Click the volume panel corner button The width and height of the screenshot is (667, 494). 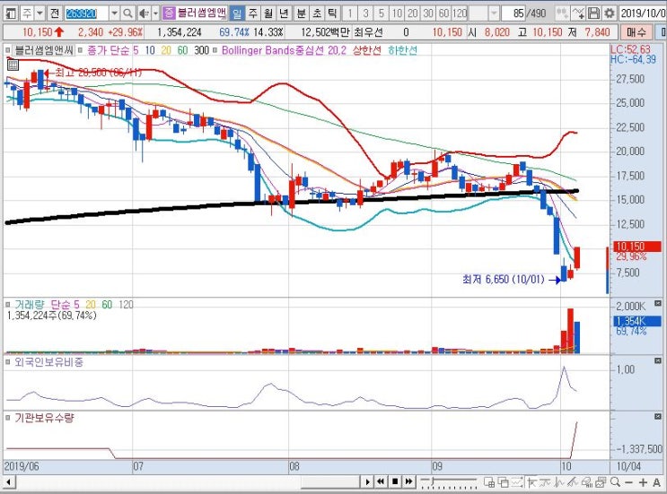tap(658, 303)
